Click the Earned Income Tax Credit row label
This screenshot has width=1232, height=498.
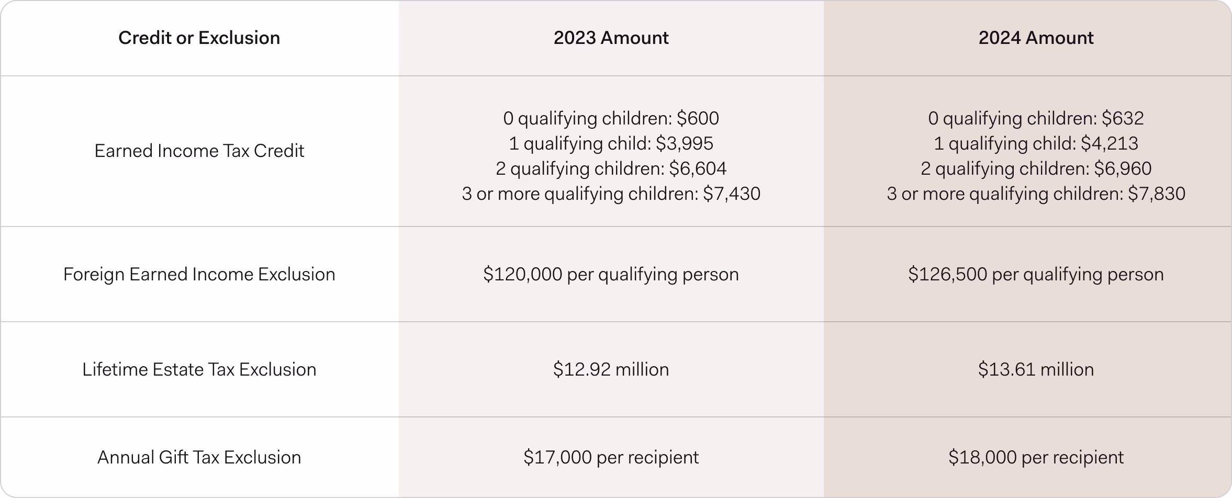(199, 151)
